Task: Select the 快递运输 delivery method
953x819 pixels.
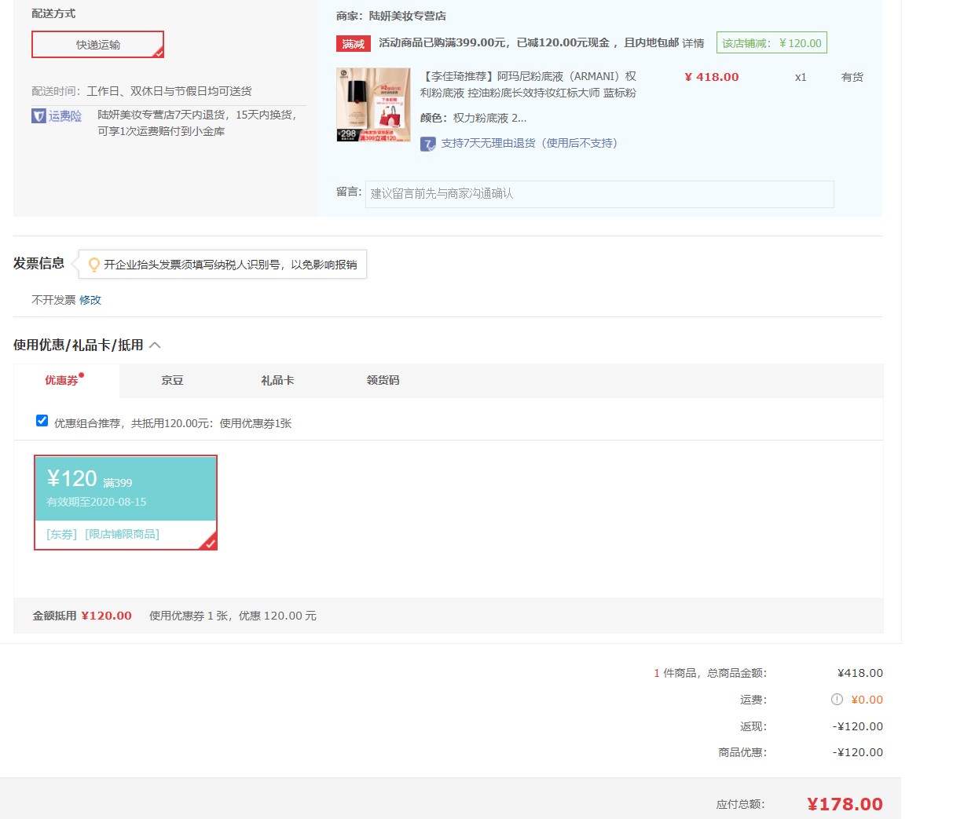Action: coord(98,45)
